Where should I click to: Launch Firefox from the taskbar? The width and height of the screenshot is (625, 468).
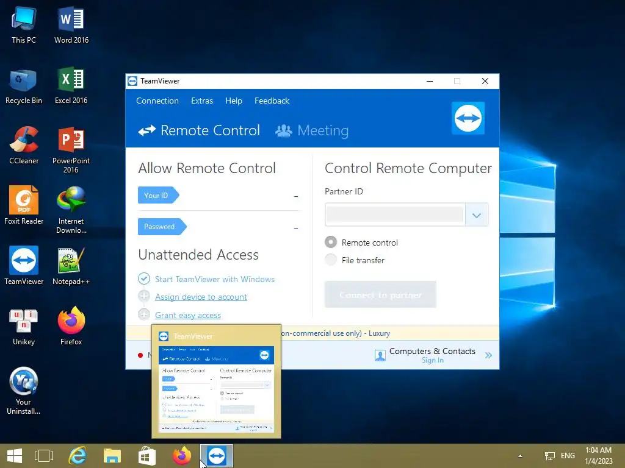[x=182, y=456]
